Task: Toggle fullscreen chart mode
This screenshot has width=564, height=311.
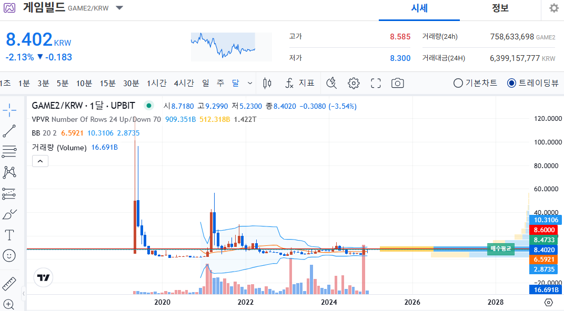Action: tap(376, 84)
